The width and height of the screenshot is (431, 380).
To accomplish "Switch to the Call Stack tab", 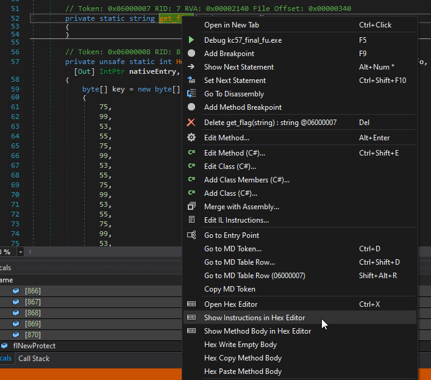I will tap(34, 359).
